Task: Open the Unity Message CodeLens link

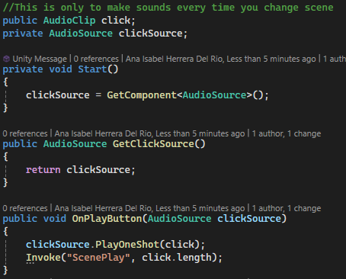Action: coord(40,59)
